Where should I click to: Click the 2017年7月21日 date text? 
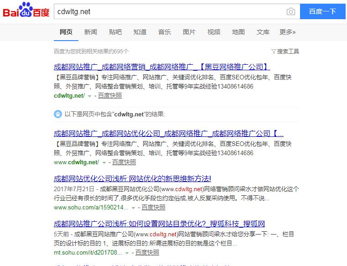coord(74,189)
